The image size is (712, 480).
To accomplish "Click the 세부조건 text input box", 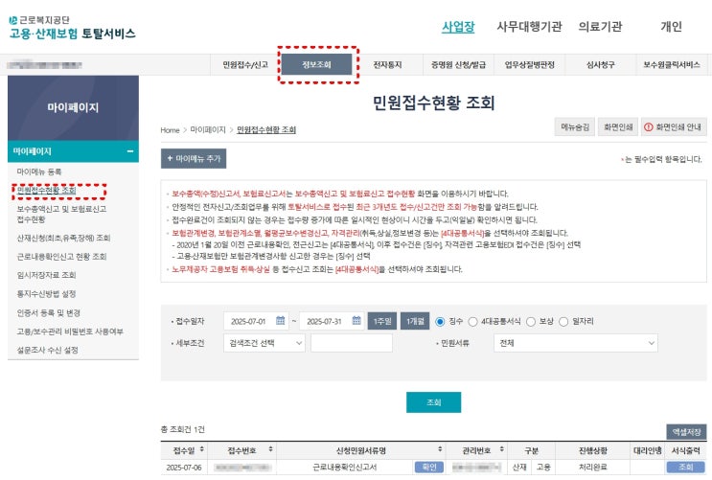I will click(x=352, y=343).
